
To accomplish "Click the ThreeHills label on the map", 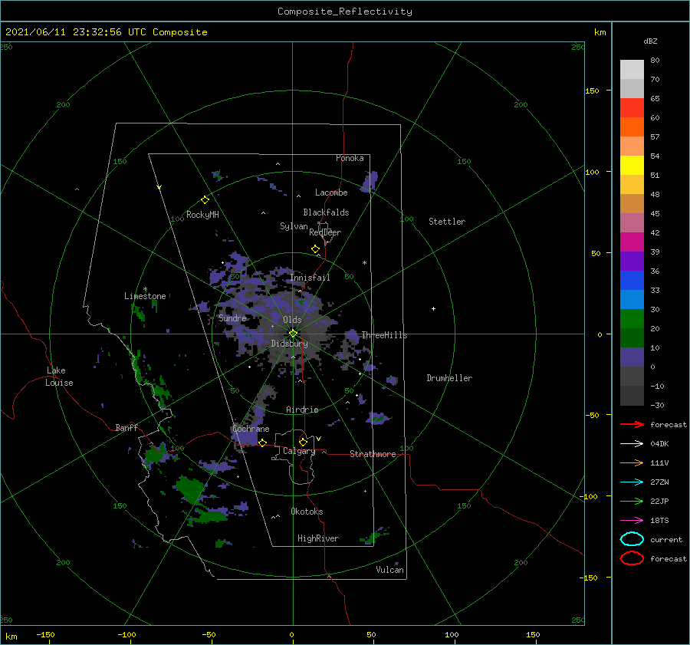I will pos(384,335).
